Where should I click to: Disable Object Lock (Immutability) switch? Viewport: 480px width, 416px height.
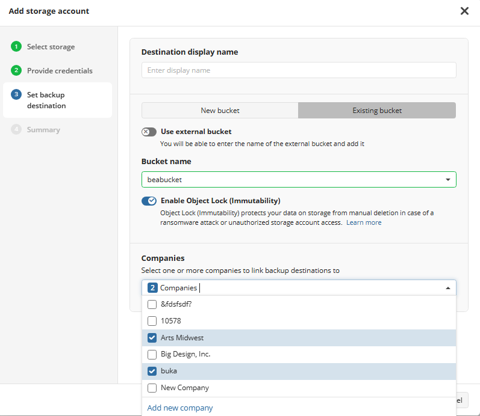[149, 201]
